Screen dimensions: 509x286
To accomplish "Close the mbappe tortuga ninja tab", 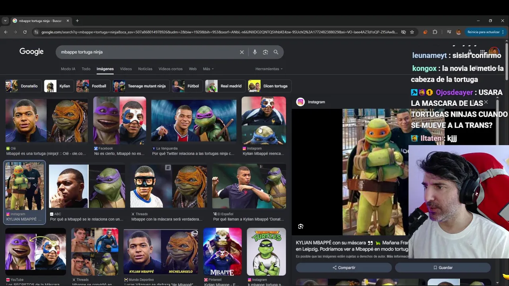I will [x=68, y=21].
